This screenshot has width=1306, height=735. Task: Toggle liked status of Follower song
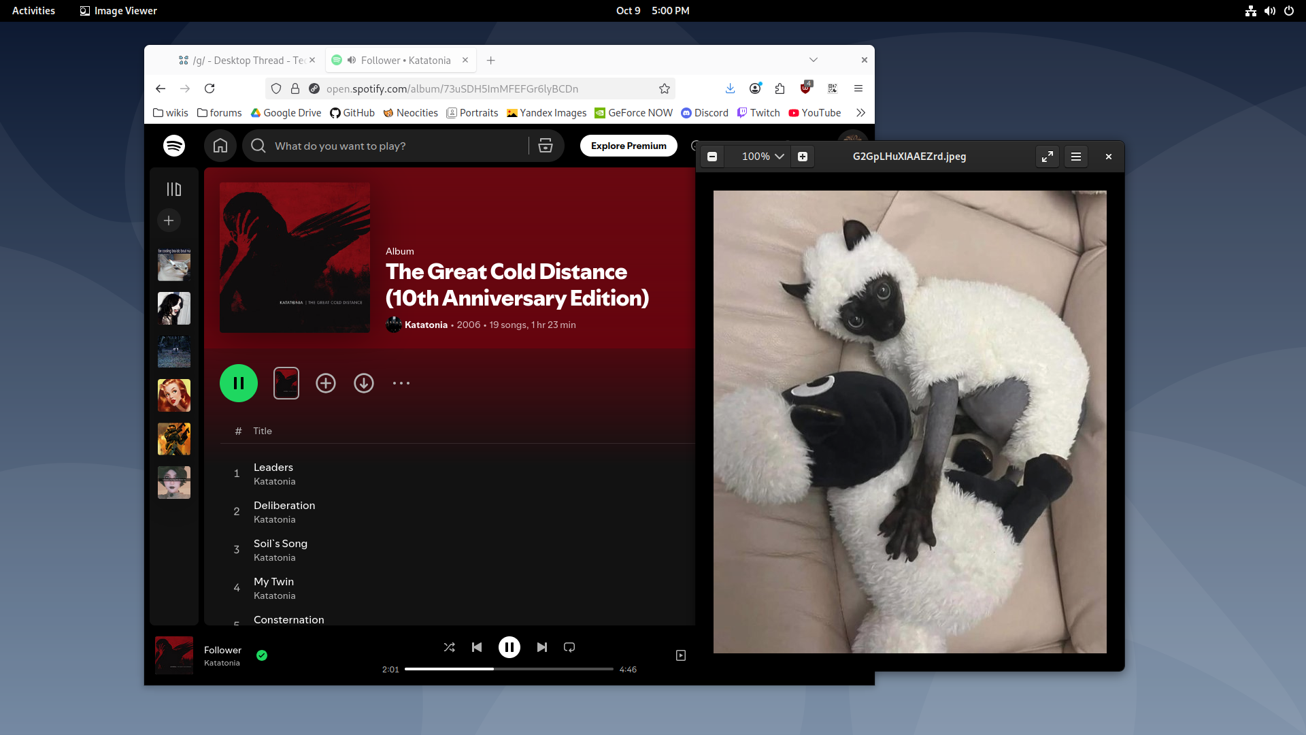click(262, 655)
